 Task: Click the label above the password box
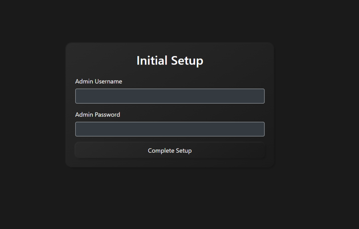(98, 115)
